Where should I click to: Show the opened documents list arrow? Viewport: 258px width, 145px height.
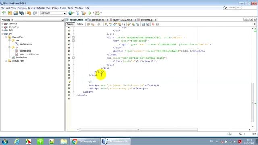tap(252, 19)
